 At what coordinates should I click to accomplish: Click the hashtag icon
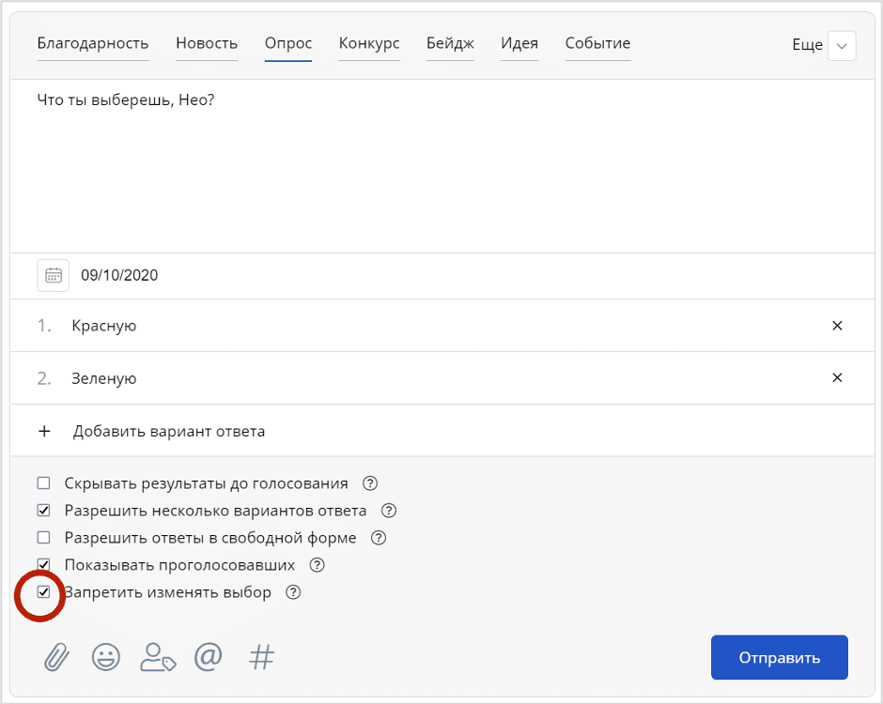pos(261,657)
